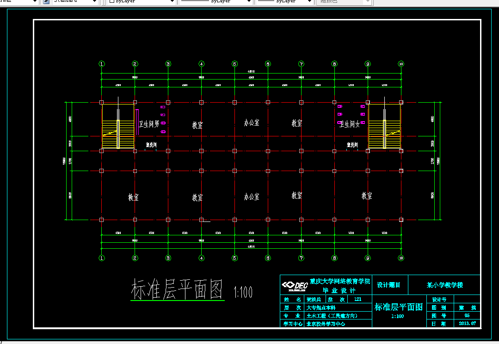The width and height of the screenshot is (499, 344).
Task: Select bottom grid axis bubble 7
Action: [301, 258]
